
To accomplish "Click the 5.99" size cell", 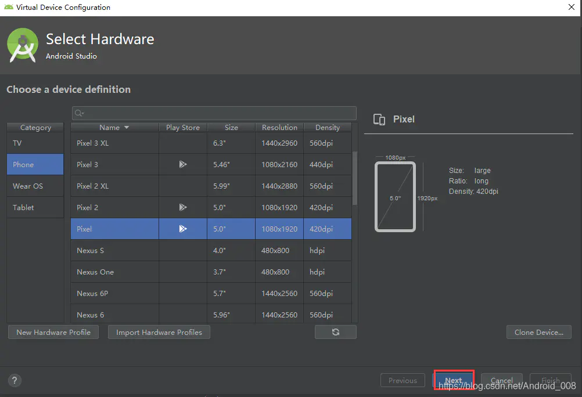I will click(x=231, y=186).
